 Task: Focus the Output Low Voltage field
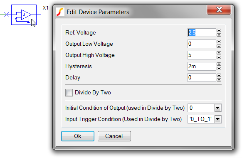click(x=202, y=44)
